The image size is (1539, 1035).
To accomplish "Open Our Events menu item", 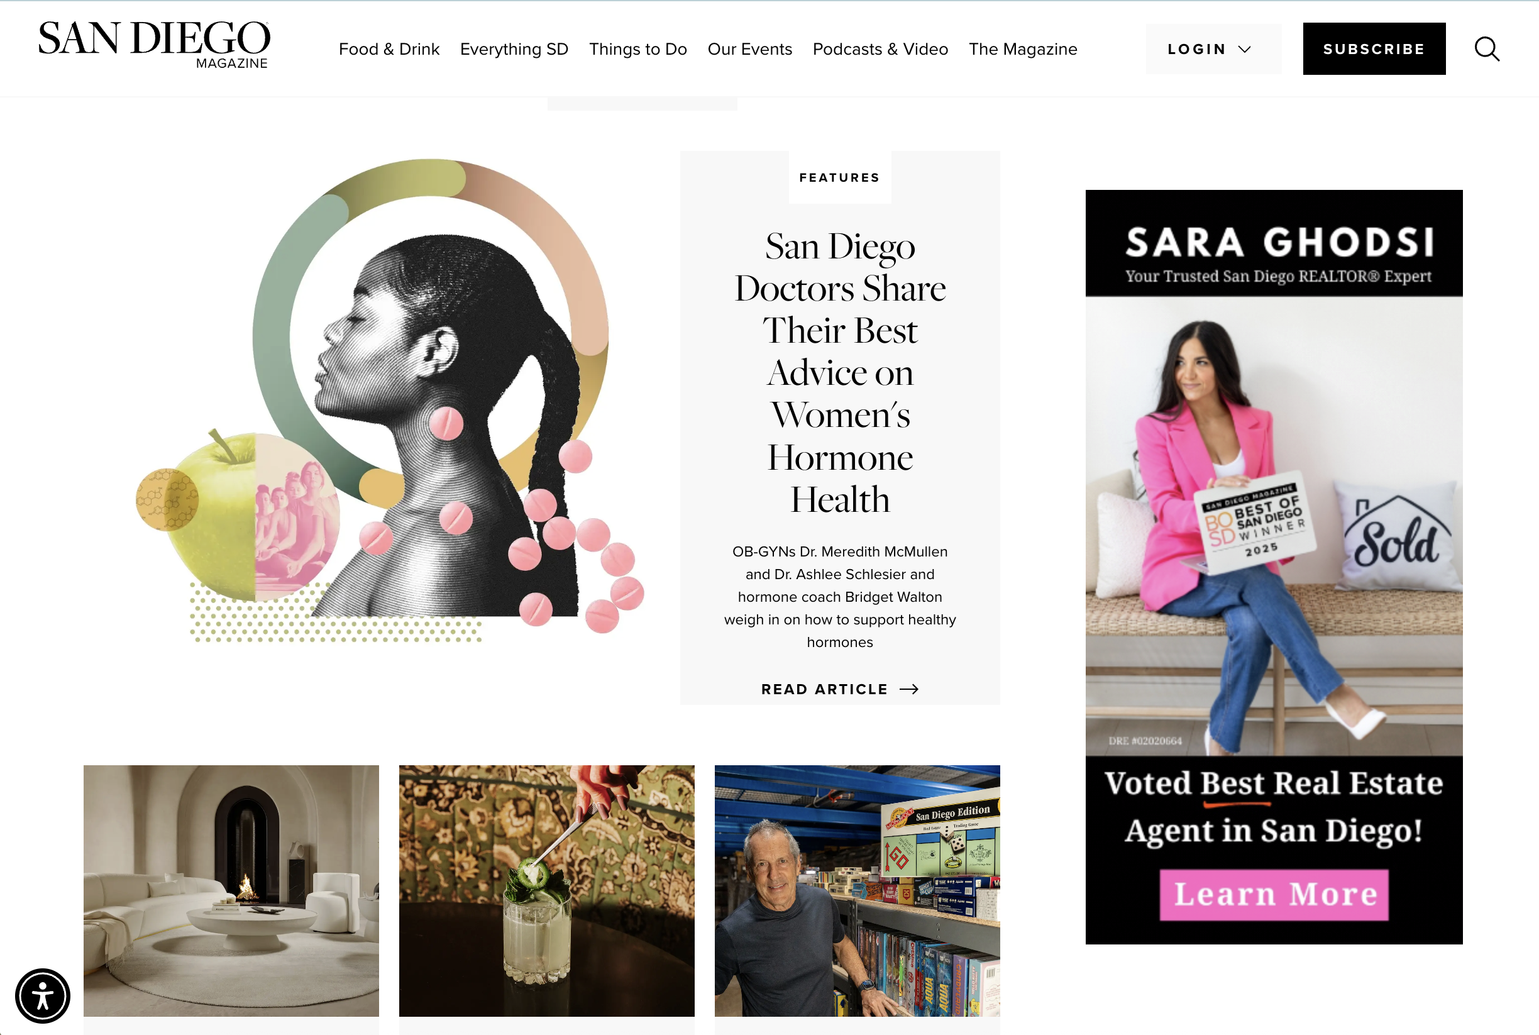I will [750, 49].
